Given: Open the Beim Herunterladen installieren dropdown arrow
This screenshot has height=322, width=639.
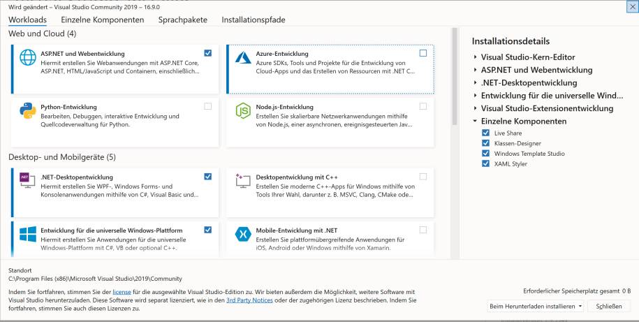Looking at the screenshot, I should pos(580,306).
